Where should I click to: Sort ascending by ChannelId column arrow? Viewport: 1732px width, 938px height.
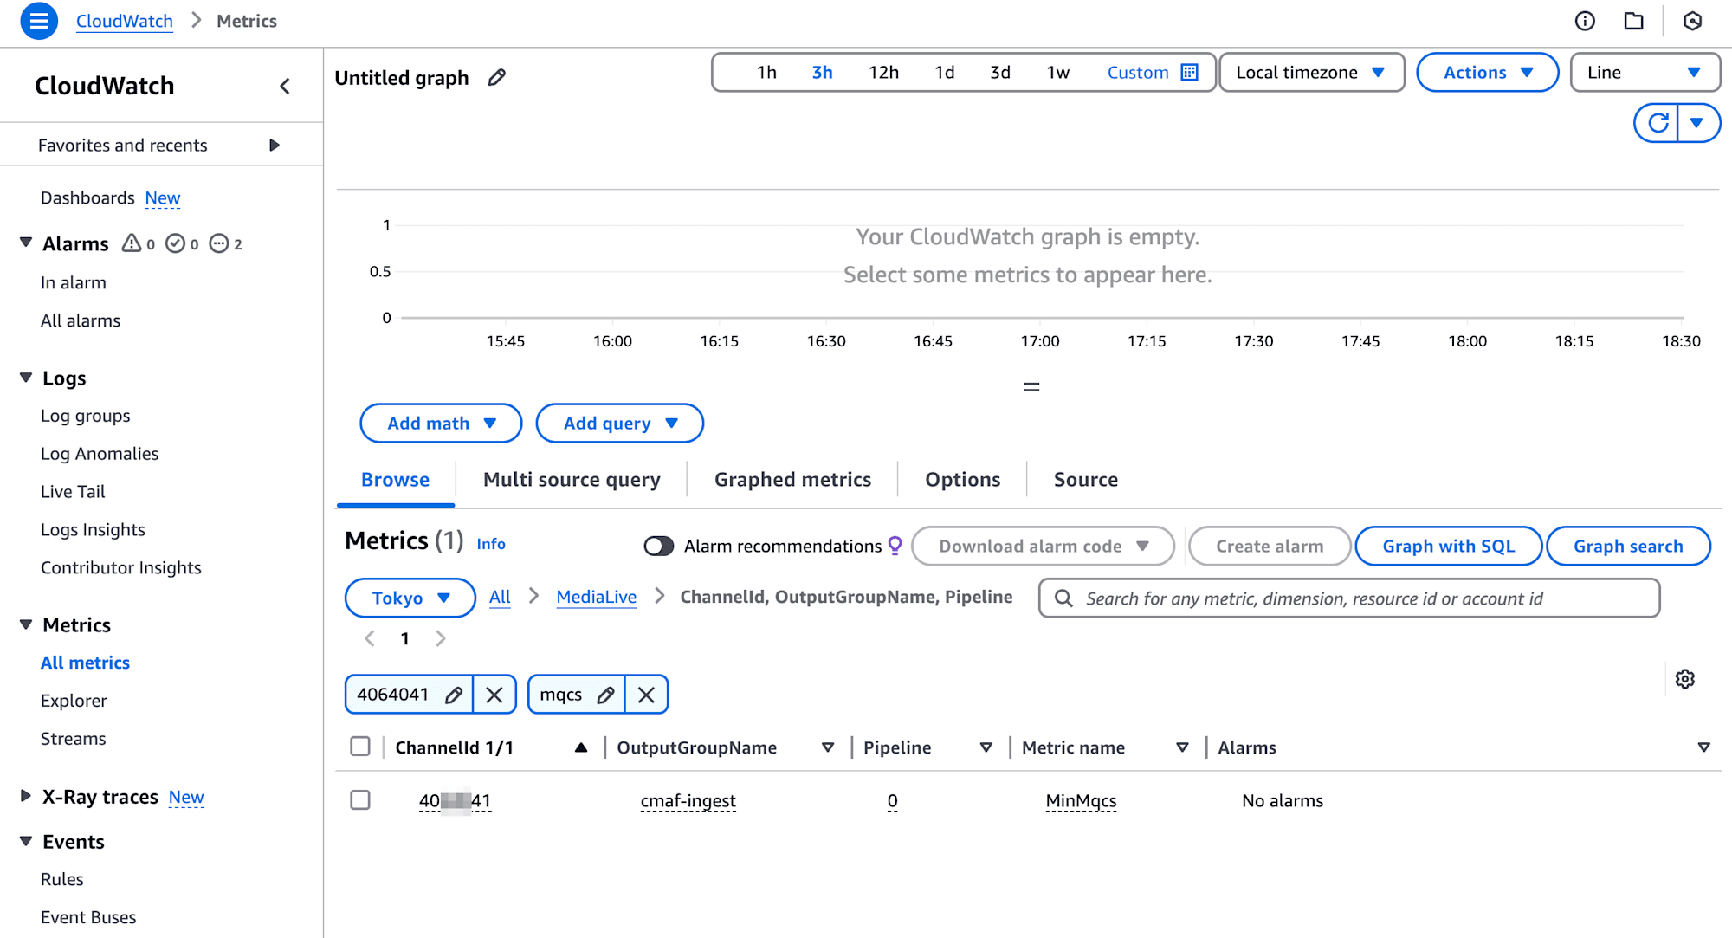click(x=581, y=747)
